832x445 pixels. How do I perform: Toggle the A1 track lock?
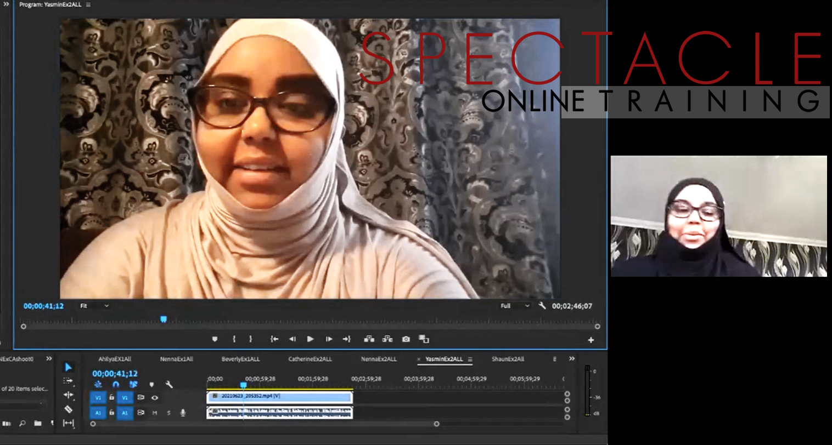tap(111, 413)
